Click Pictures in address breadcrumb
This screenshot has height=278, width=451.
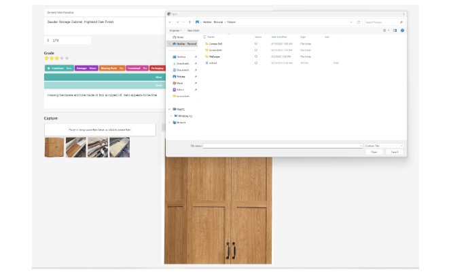pyautogui.click(x=231, y=22)
